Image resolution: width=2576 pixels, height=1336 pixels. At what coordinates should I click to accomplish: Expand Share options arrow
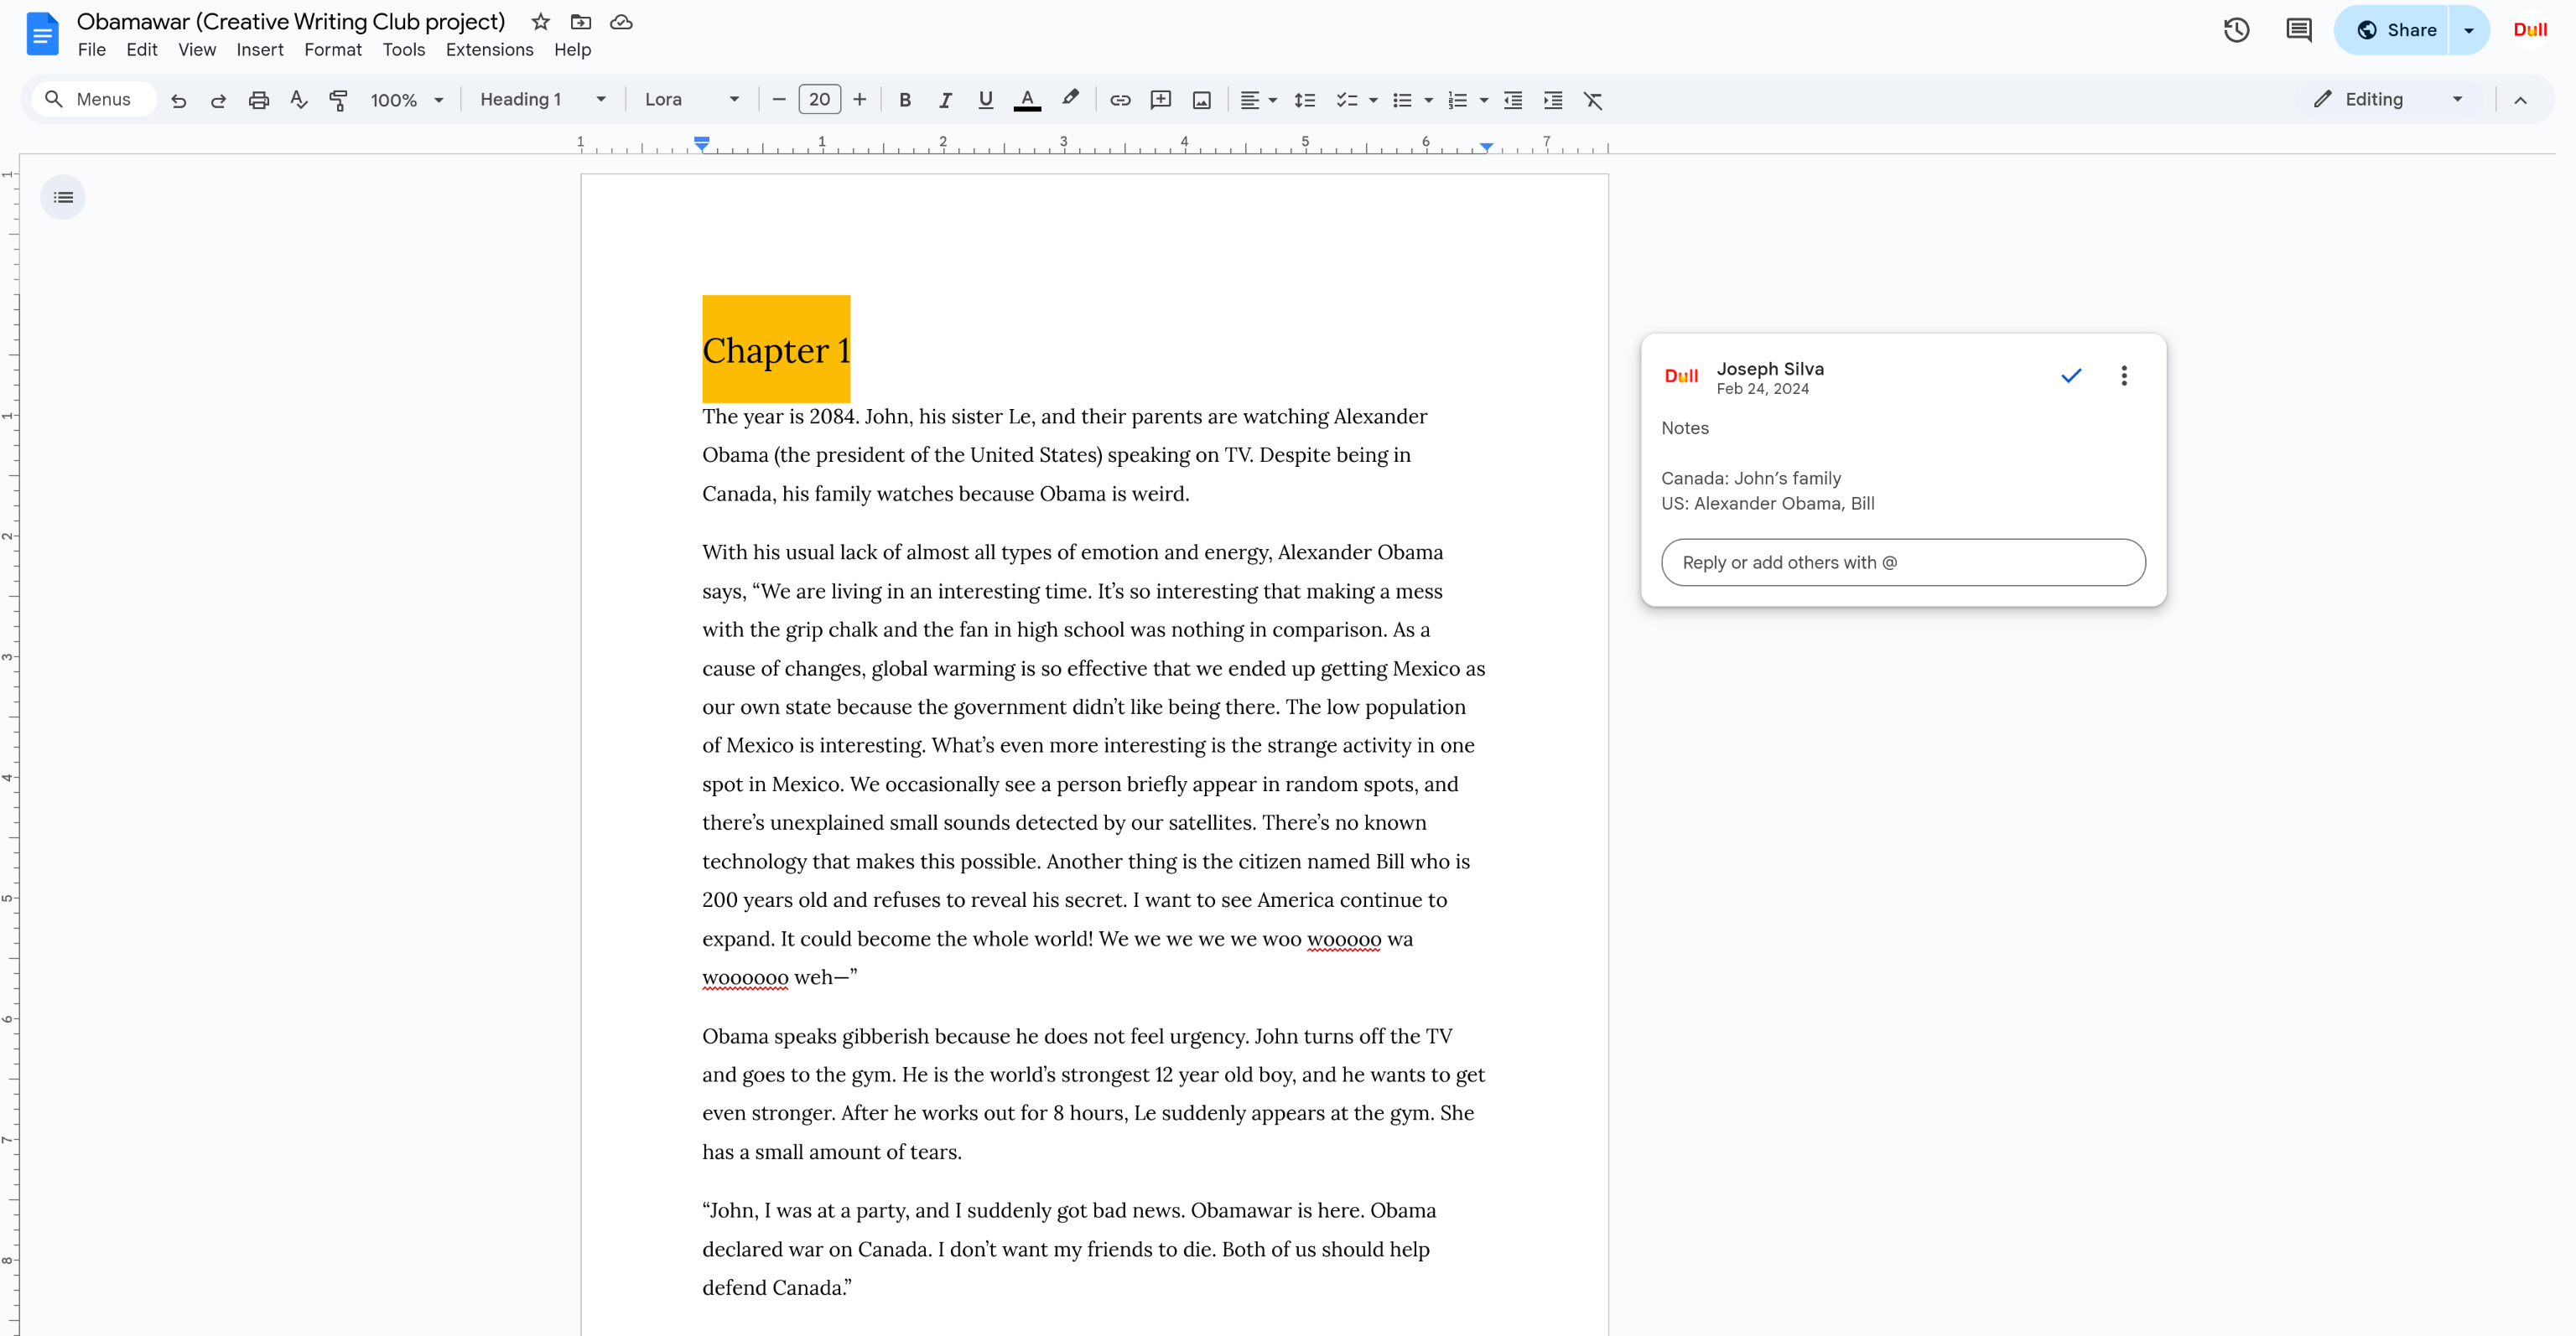(2468, 30)
